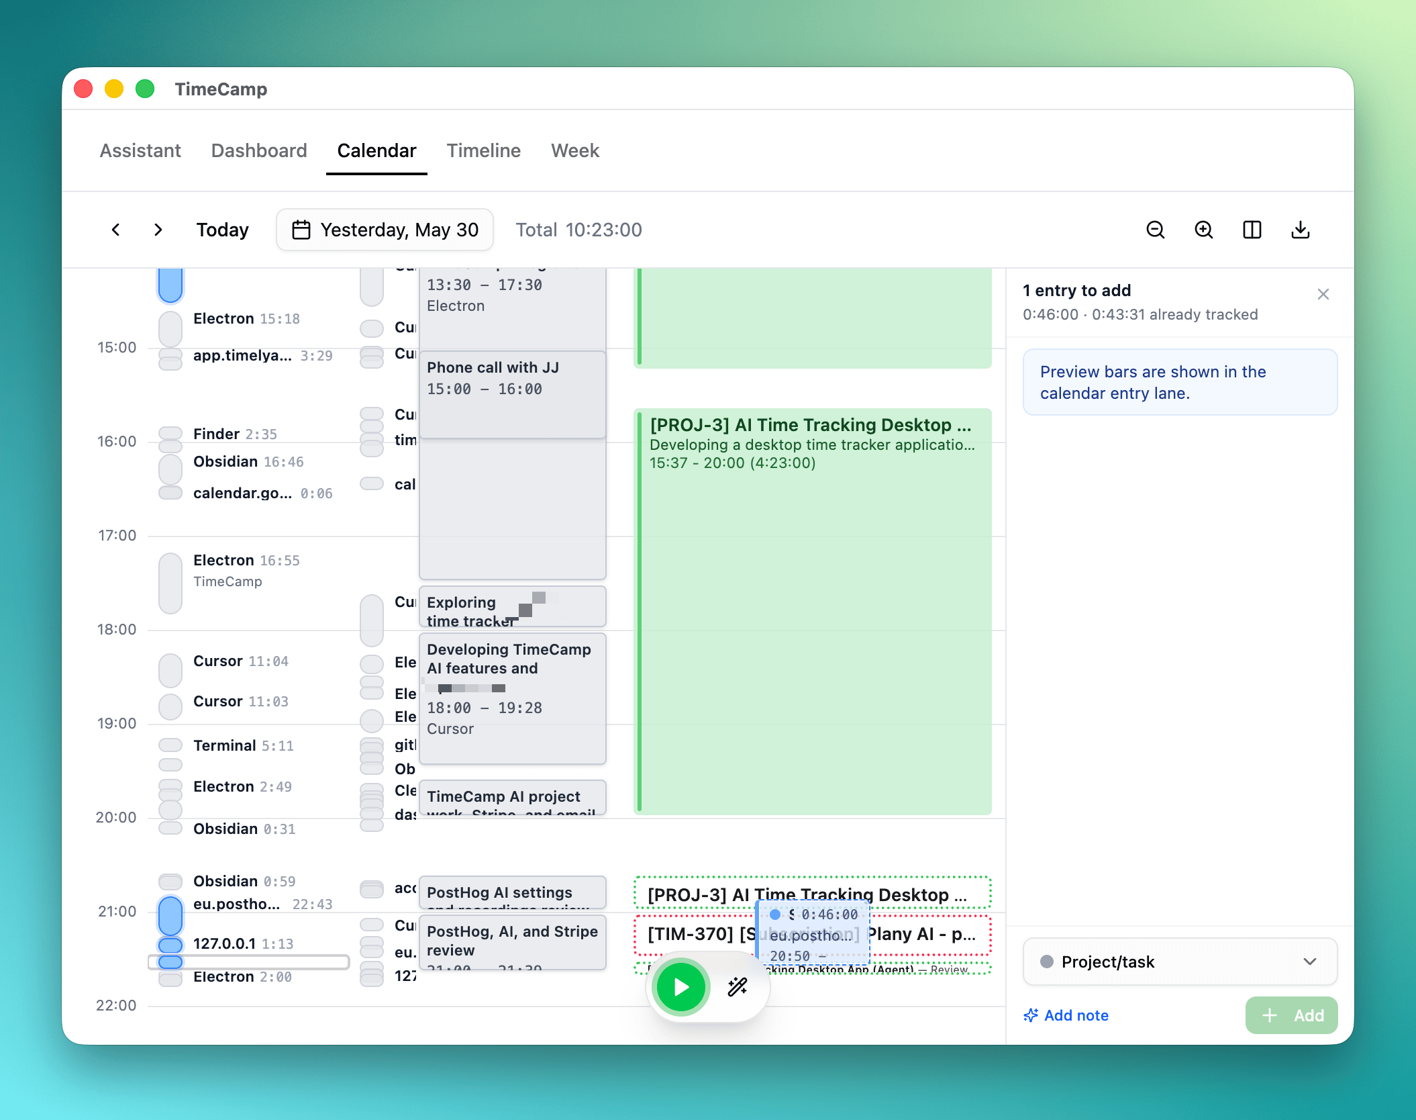
Task: Open the Yesterday, May 30 date picker
Action: click(385, 230)
